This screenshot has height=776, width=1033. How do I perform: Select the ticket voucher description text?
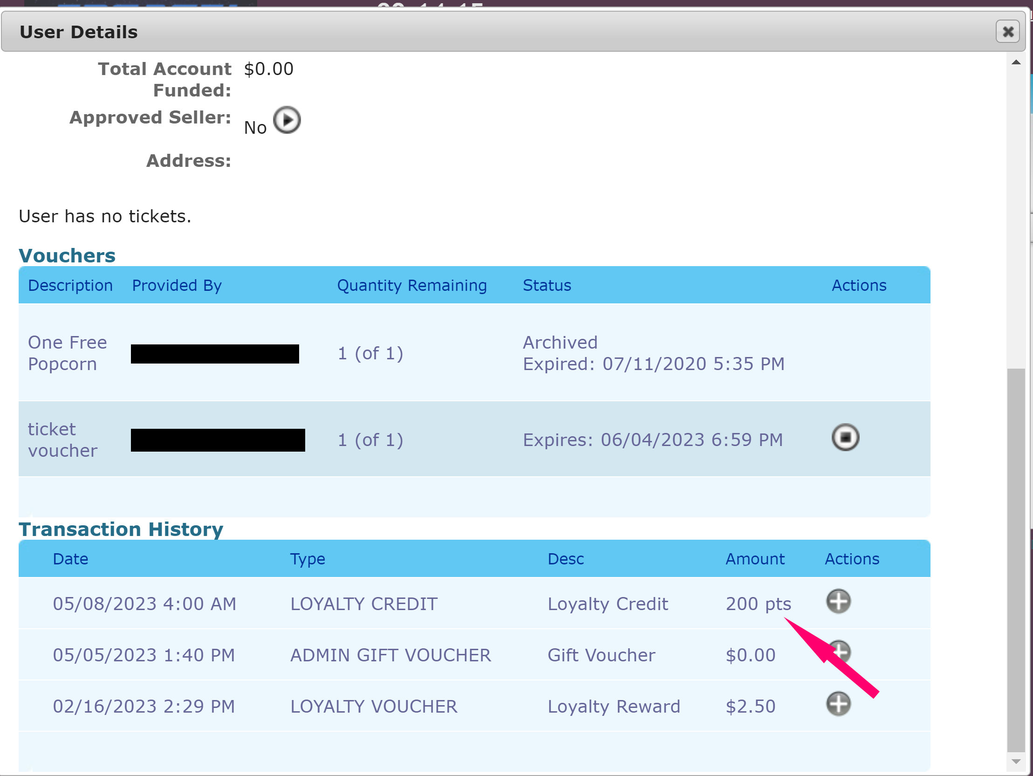coord(62,440)
